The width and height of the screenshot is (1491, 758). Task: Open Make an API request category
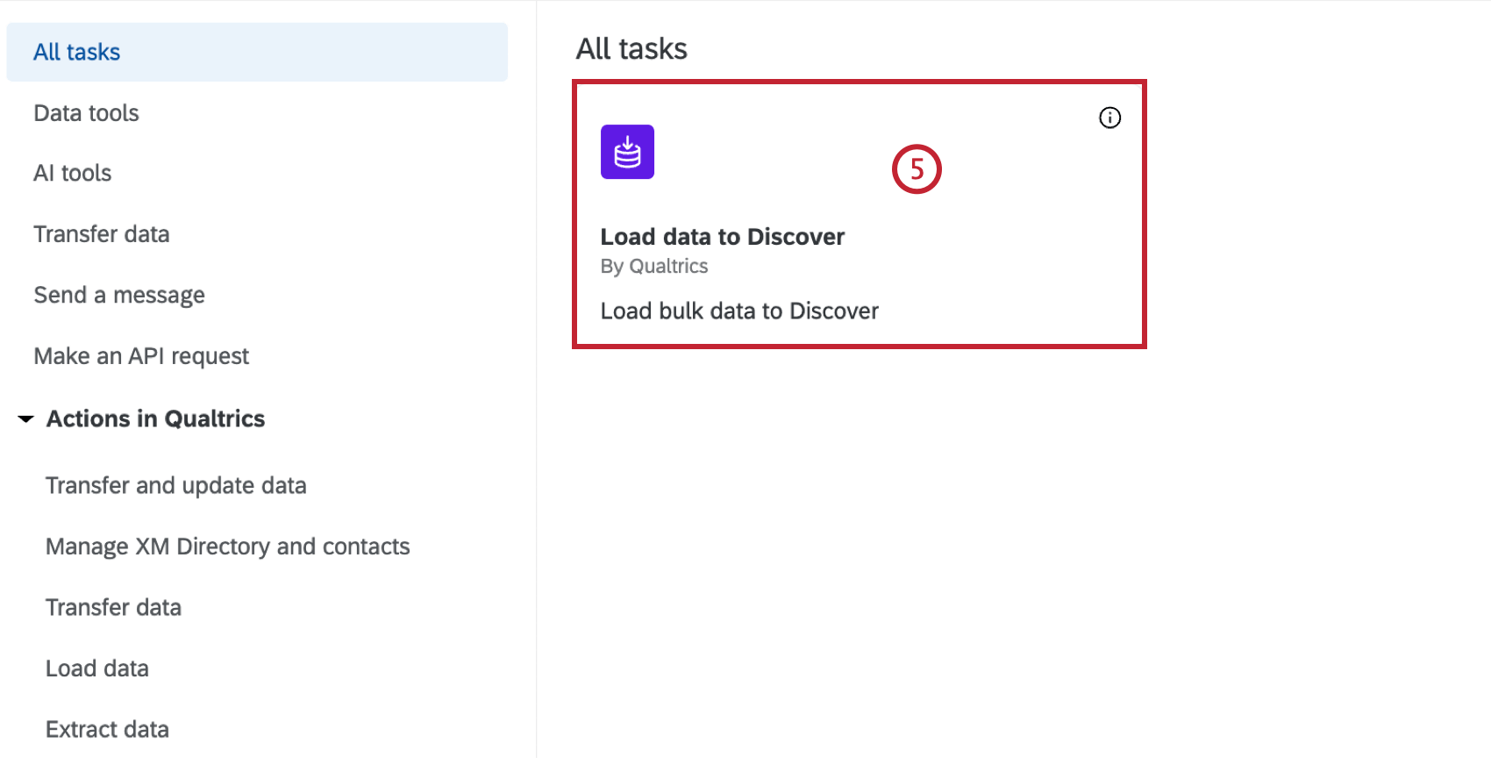coord(141,356)
